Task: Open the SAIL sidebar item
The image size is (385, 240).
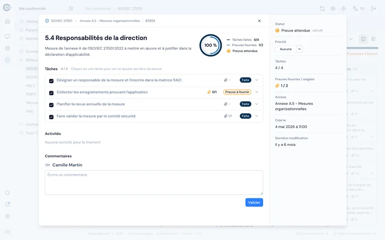Action: click(29, 111)
